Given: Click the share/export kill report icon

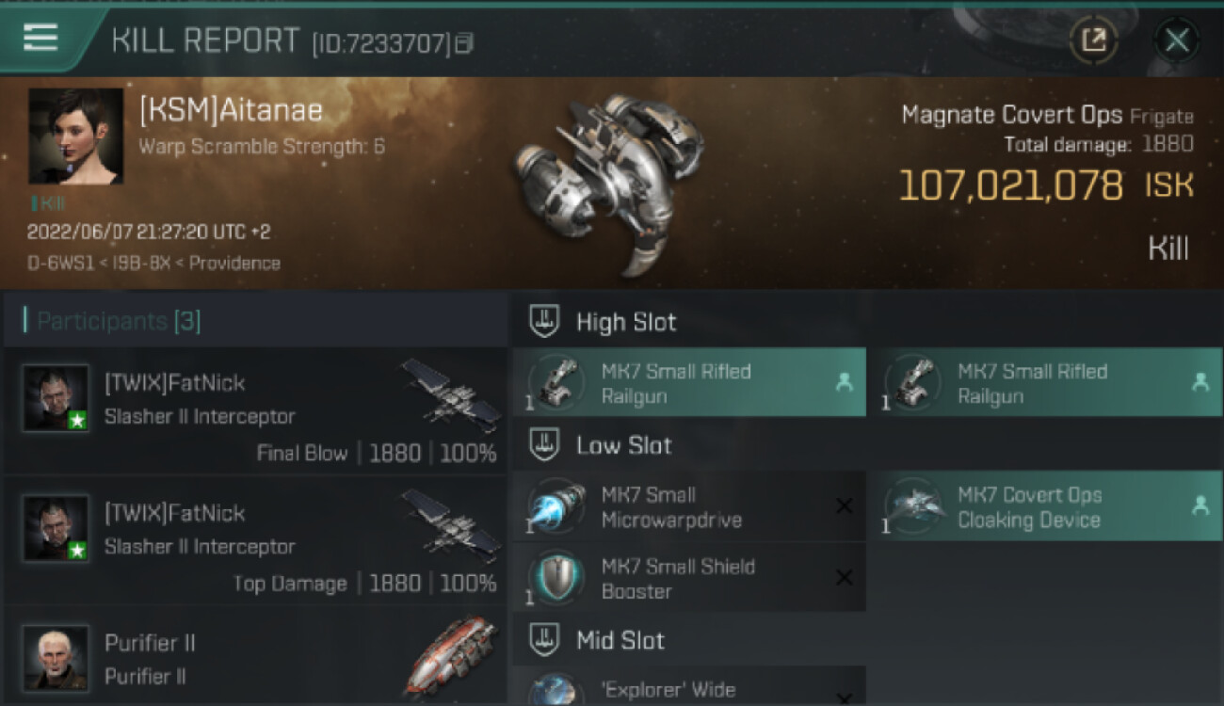Looking at the screenshot, I should [1093, 40].
